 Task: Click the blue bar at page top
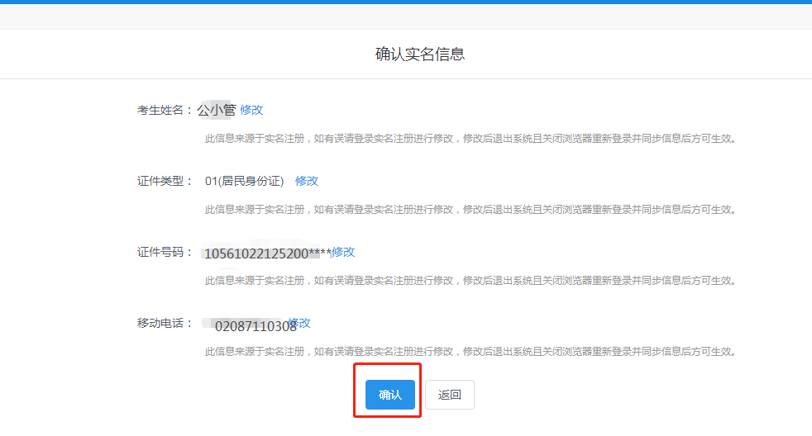coord(406,2)
